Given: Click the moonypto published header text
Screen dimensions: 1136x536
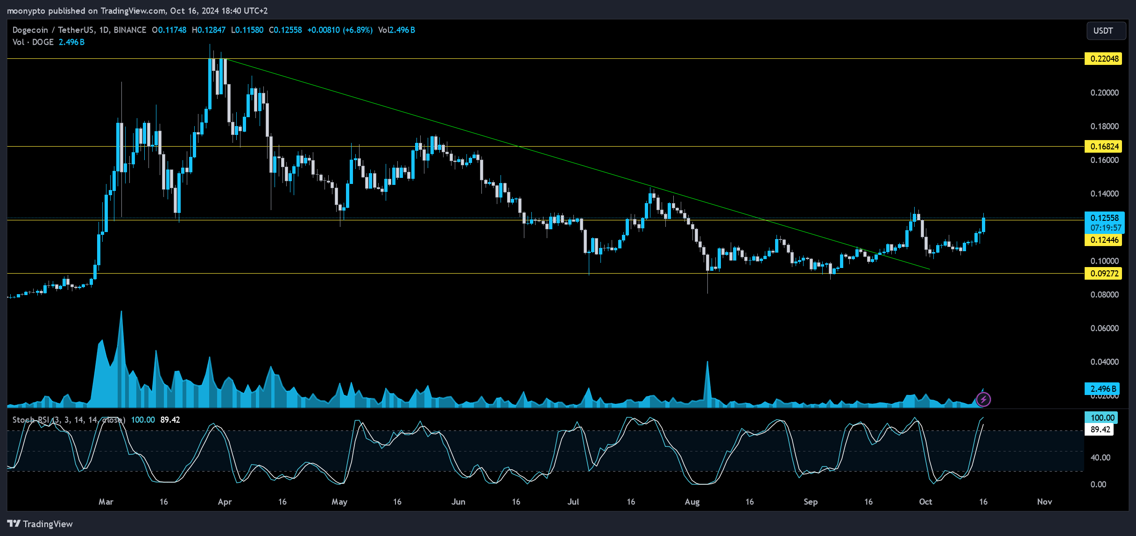Looking at the screenshot, I should click(137, 10).
